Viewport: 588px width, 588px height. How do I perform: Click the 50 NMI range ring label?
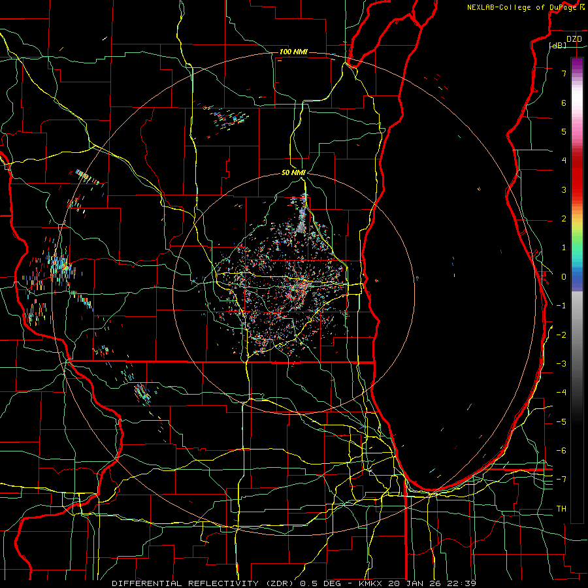pyautogui.click(x=293, y=172)
